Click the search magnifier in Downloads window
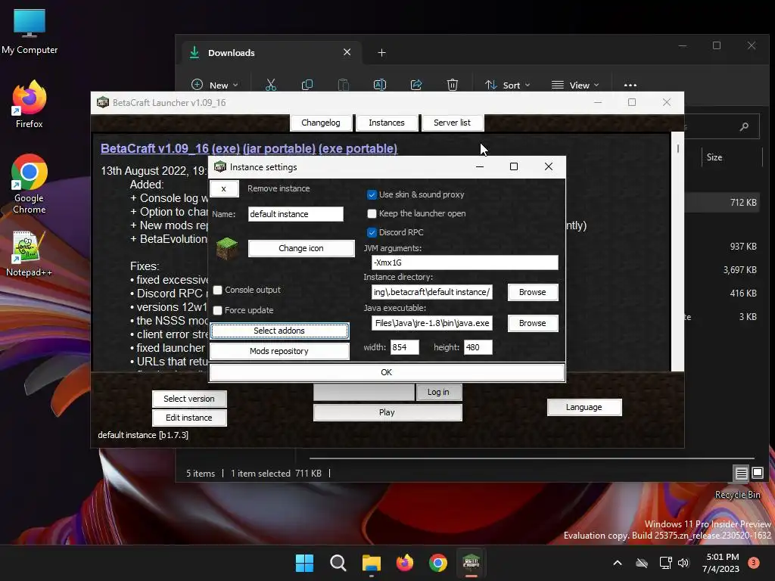This screenshot has height=581, width=775. point(744,127)
